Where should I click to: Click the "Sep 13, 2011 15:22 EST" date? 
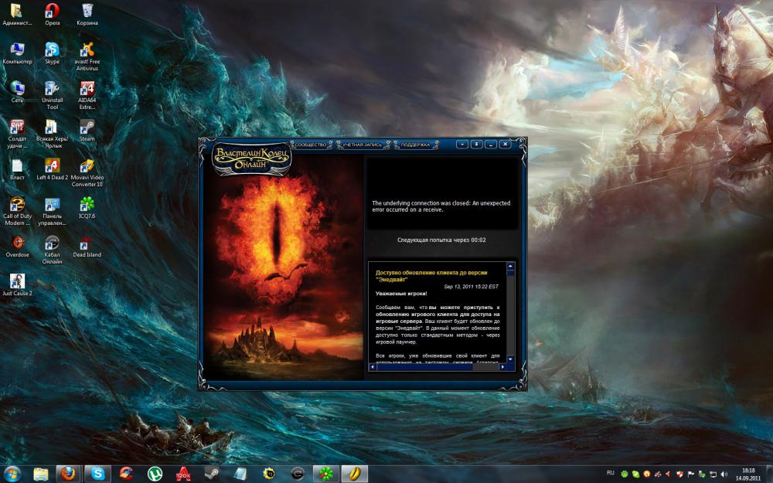471,287
